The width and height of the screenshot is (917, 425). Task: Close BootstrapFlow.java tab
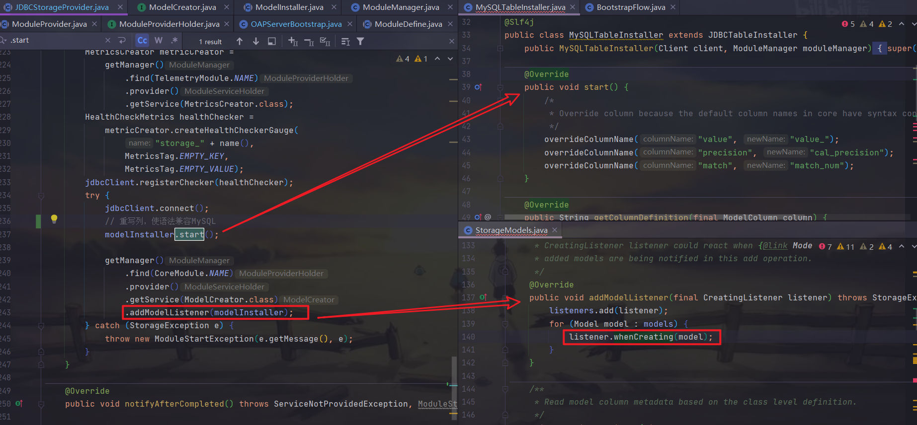pos(673,7)
